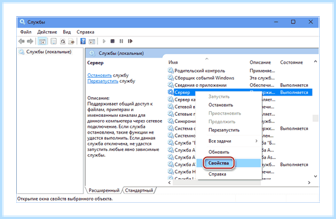Sort by the Состояние column header
The height and width of the screenshot is (219, 336).
click(x=291, y=62)
